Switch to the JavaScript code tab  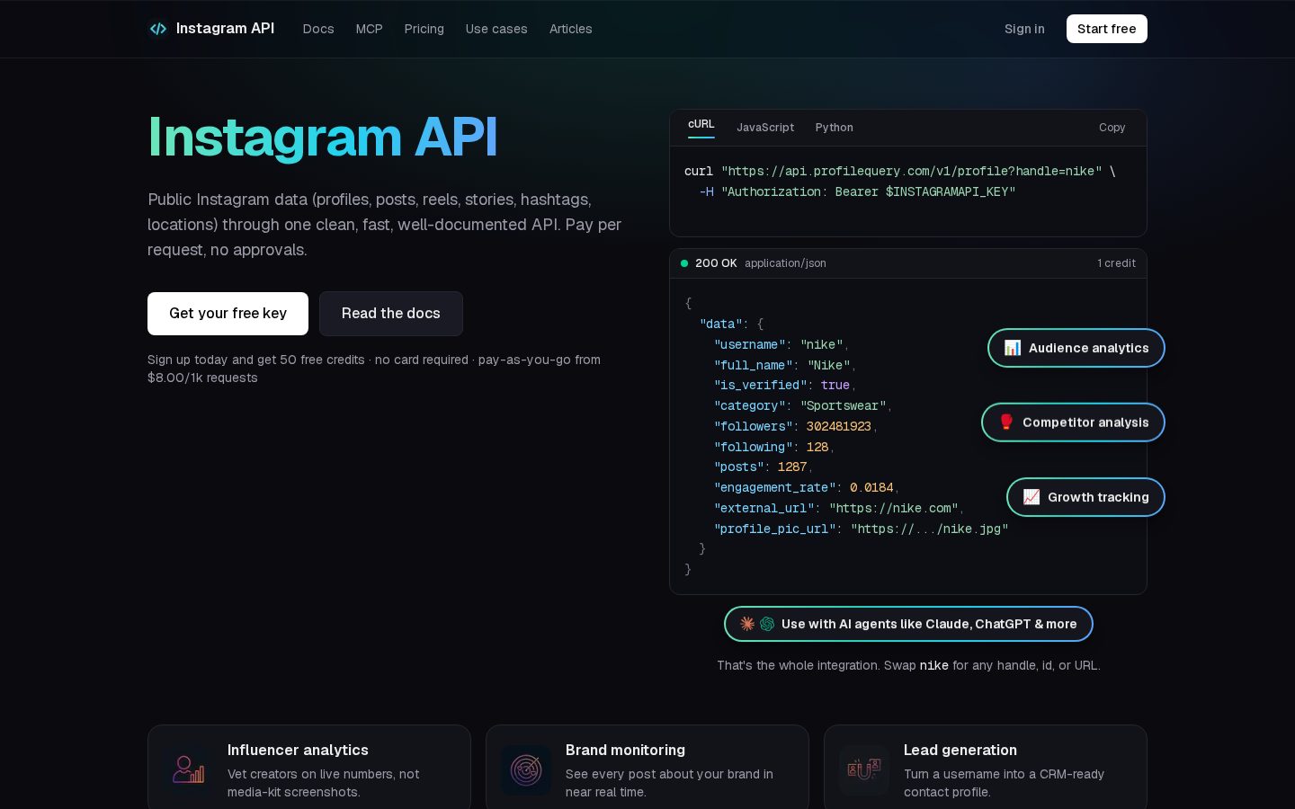[765, 128]
